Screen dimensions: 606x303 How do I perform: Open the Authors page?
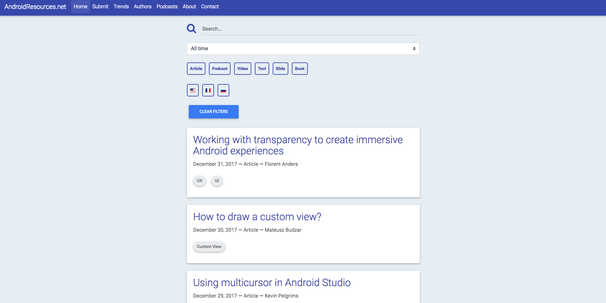[x=143, y=6]
